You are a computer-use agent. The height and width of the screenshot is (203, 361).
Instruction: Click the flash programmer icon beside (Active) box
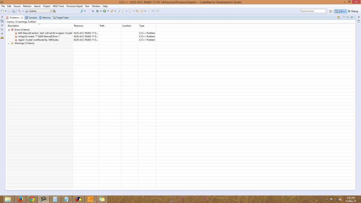click(55, 11)
